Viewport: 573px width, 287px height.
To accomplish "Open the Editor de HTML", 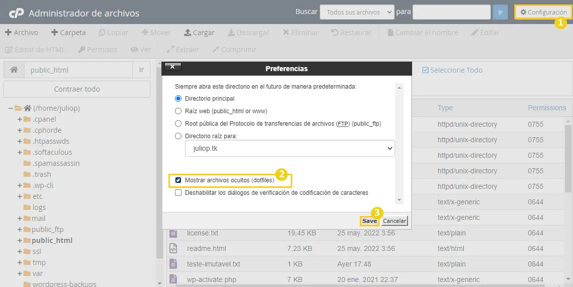I will pyautogui.click(x=35, y=50).
